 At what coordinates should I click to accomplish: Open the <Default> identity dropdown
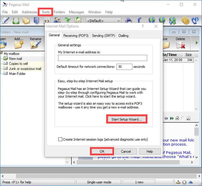pyautogui.click(x=104, y=20)
